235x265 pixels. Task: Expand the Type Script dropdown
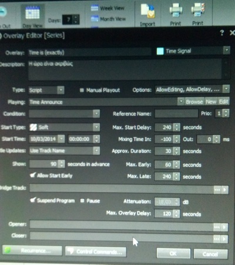click(61, 90)
